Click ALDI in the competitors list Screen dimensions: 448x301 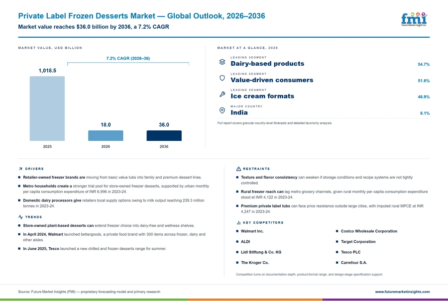click(x=245, y=242)
